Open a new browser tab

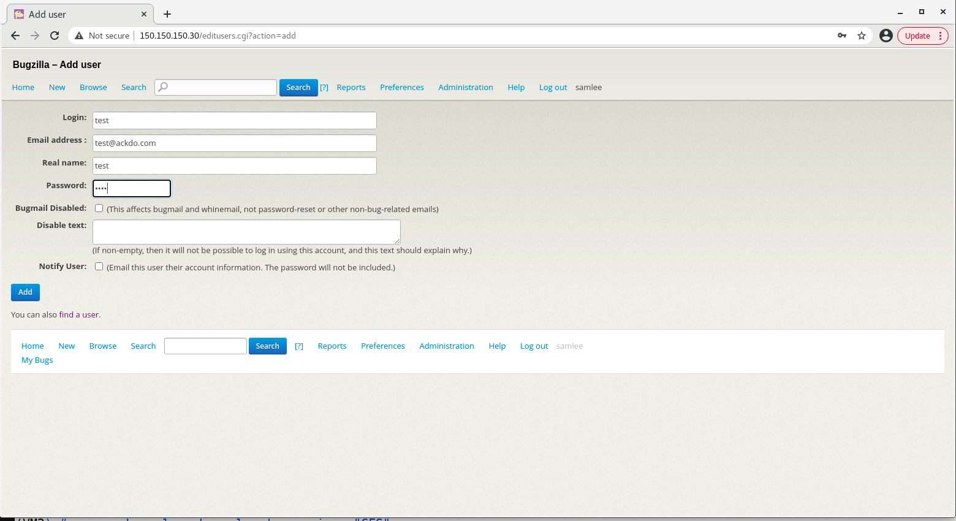(167, 14)
